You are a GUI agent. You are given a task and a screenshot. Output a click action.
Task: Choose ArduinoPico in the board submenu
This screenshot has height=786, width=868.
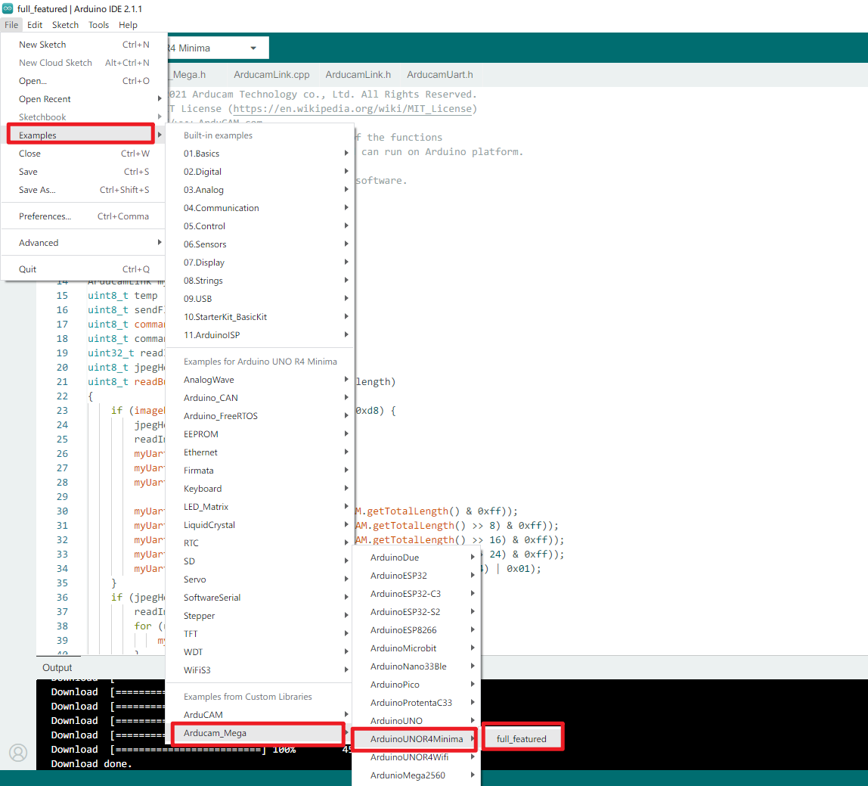[x=416, y=685]
